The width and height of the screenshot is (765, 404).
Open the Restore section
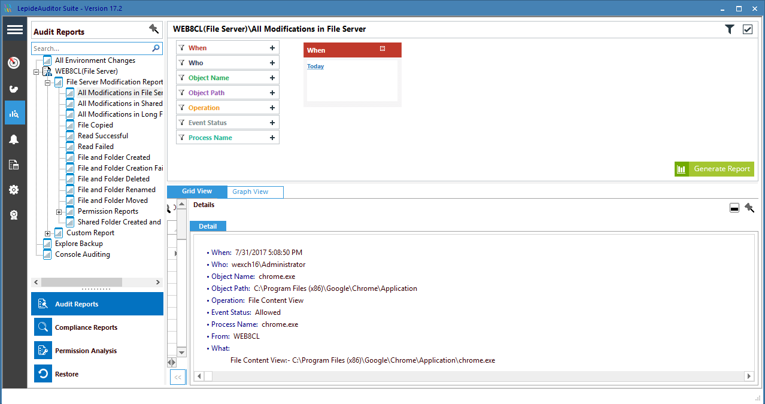(x=97, y=374)
